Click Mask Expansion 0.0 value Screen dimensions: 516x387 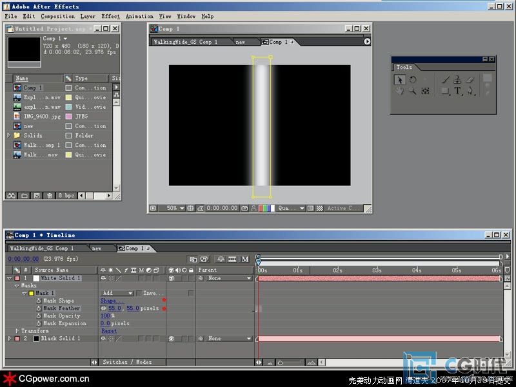tap(104, 323)
